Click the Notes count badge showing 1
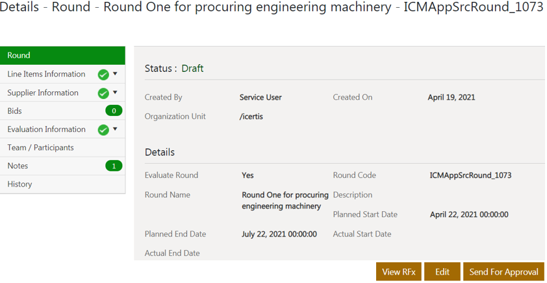 (x=114, y=166)
